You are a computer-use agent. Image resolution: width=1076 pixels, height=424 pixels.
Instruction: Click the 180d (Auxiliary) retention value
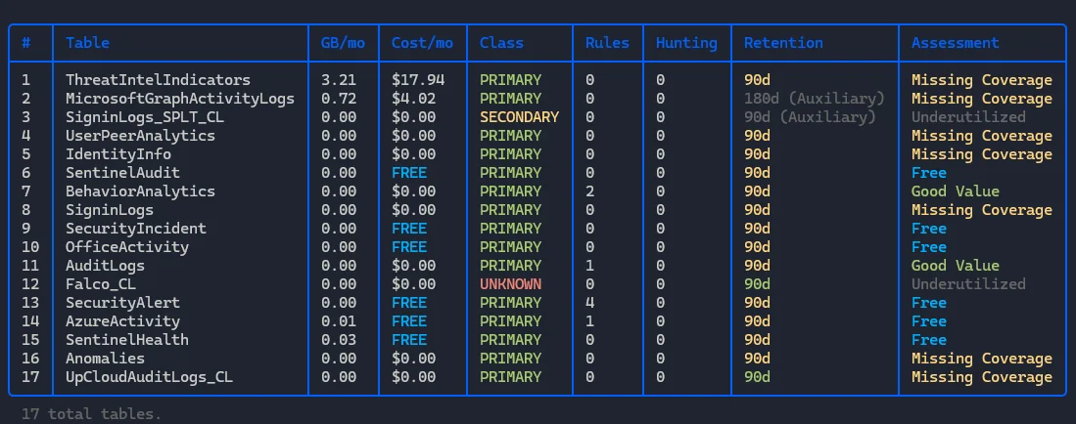814,99
